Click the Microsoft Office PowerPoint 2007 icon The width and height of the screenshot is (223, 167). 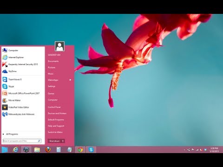tap(5, 93)
